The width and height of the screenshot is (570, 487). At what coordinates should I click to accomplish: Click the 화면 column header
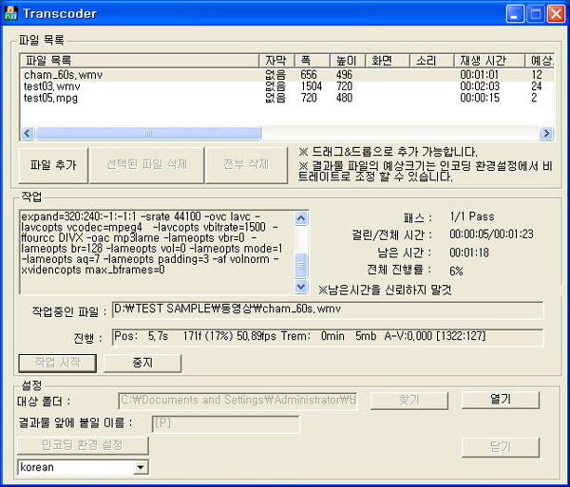coord(388,61)
